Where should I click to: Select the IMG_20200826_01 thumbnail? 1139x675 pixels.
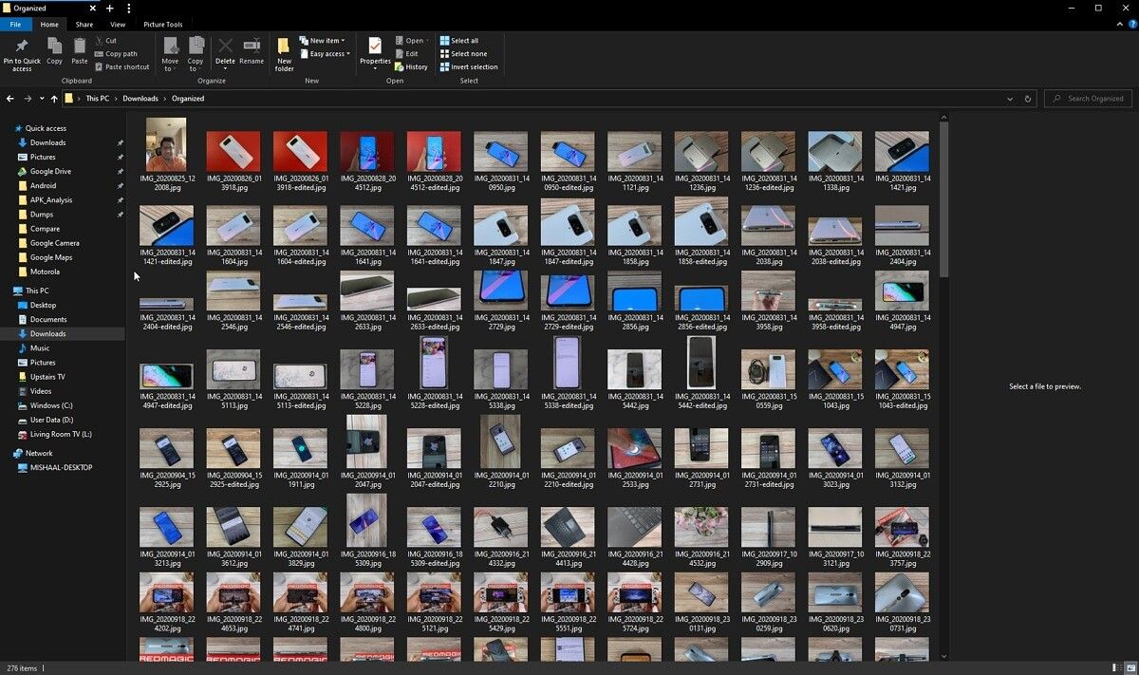pyautogui.click(x=233, y=150)
